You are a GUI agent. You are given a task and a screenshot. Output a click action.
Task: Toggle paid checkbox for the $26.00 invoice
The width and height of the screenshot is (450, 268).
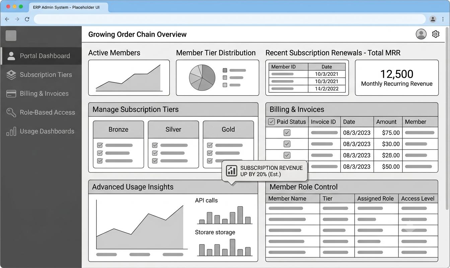287,155
